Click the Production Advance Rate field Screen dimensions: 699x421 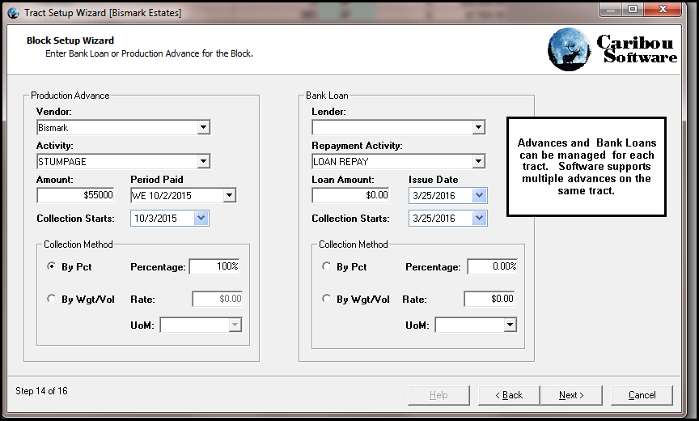click(x=218, y=299)
